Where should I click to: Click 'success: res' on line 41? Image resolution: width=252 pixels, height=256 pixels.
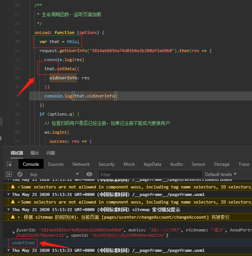click(x=64, y=141)
